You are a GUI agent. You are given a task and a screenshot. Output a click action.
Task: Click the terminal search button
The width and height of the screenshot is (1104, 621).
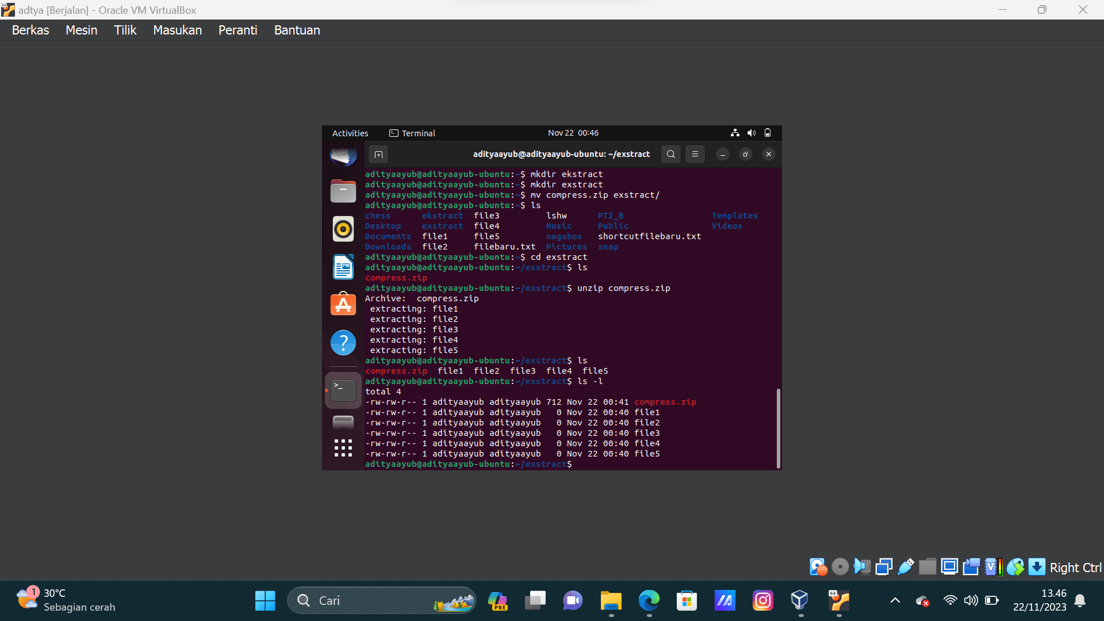pos(670,154)
